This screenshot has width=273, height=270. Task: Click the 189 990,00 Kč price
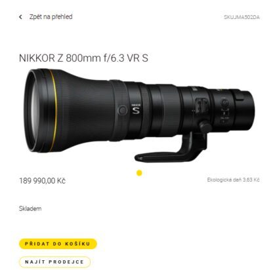(42, 181)
